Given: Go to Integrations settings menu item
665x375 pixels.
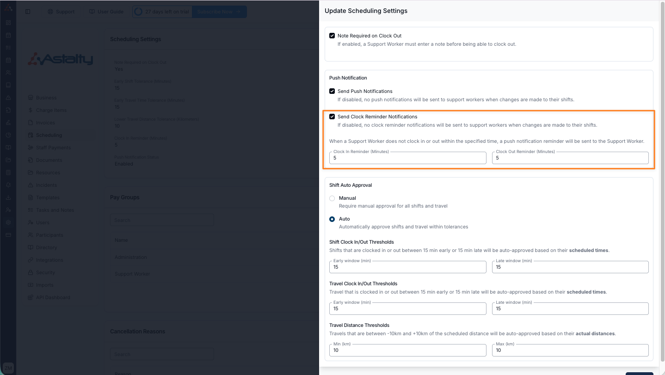Looking at the screenshot, I should [49, 260].
